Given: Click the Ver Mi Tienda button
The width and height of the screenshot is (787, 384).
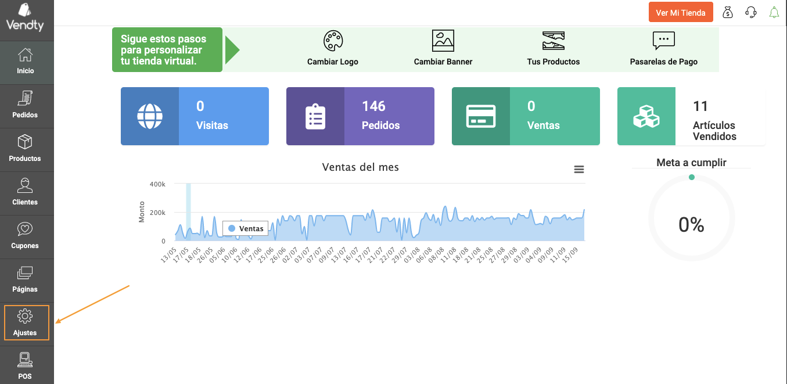Looking at the screenshot, I should 681,12.
